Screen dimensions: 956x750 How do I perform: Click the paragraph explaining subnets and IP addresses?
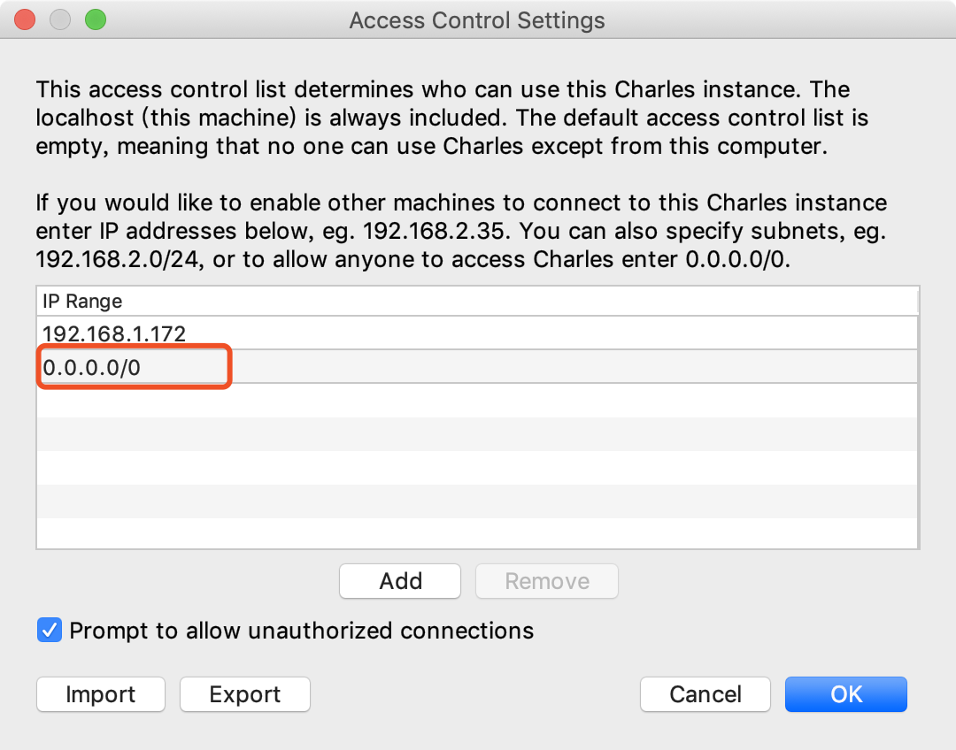click(461, 231)
